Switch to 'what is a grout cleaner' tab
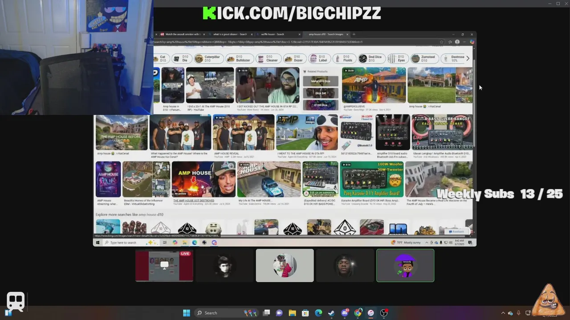570x320 pixels. click(230, 34)
